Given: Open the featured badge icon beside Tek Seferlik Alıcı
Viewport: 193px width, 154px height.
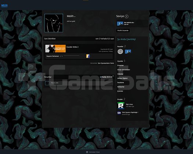Looking at the screenshot, I should (120, 23).
